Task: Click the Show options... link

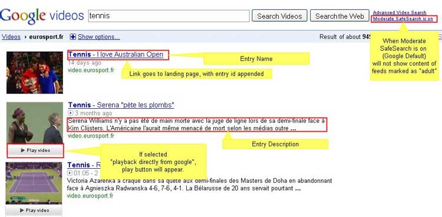Action: (98, 37)
